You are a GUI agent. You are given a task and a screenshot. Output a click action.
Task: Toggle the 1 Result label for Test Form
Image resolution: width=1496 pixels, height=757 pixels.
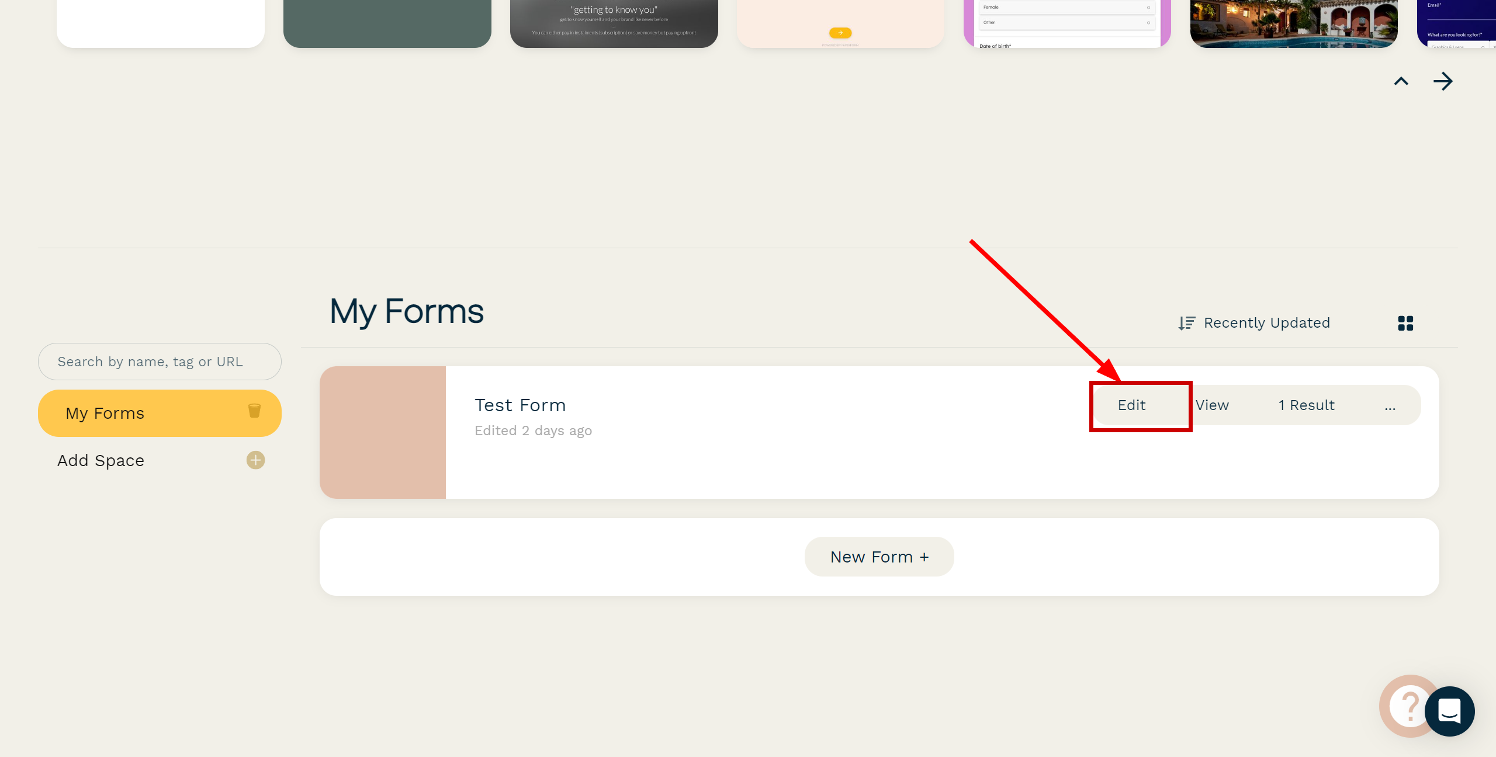click(1305, 405)
